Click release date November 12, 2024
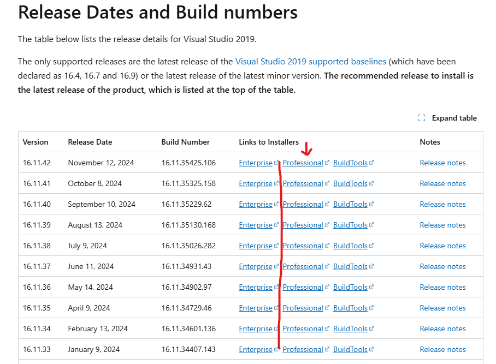This screenshot has width=496, height=364. (101, 163)
